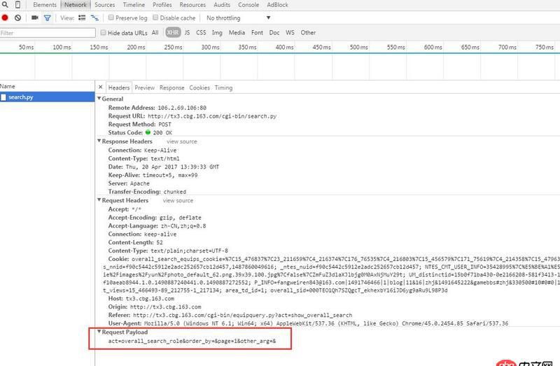This screenshot has width=560, height=366.
Task: Open the Timeline panel tab
Action: 134,5
